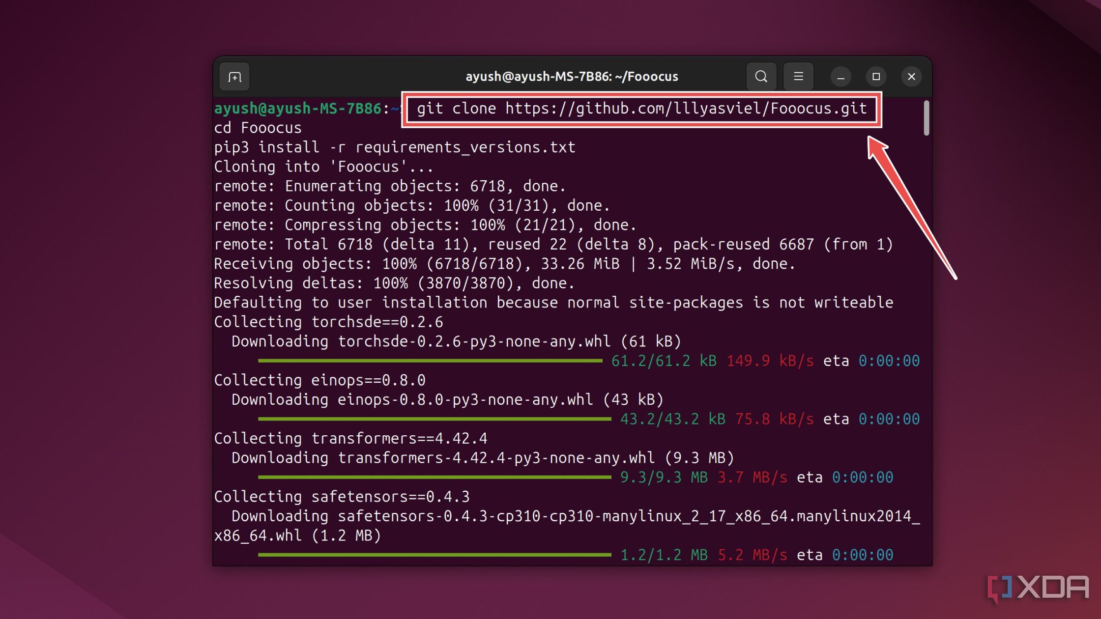Click 'Collecting safetensors==0.4.3' line
Viewport: 1101px width, 619px height.
342,497
